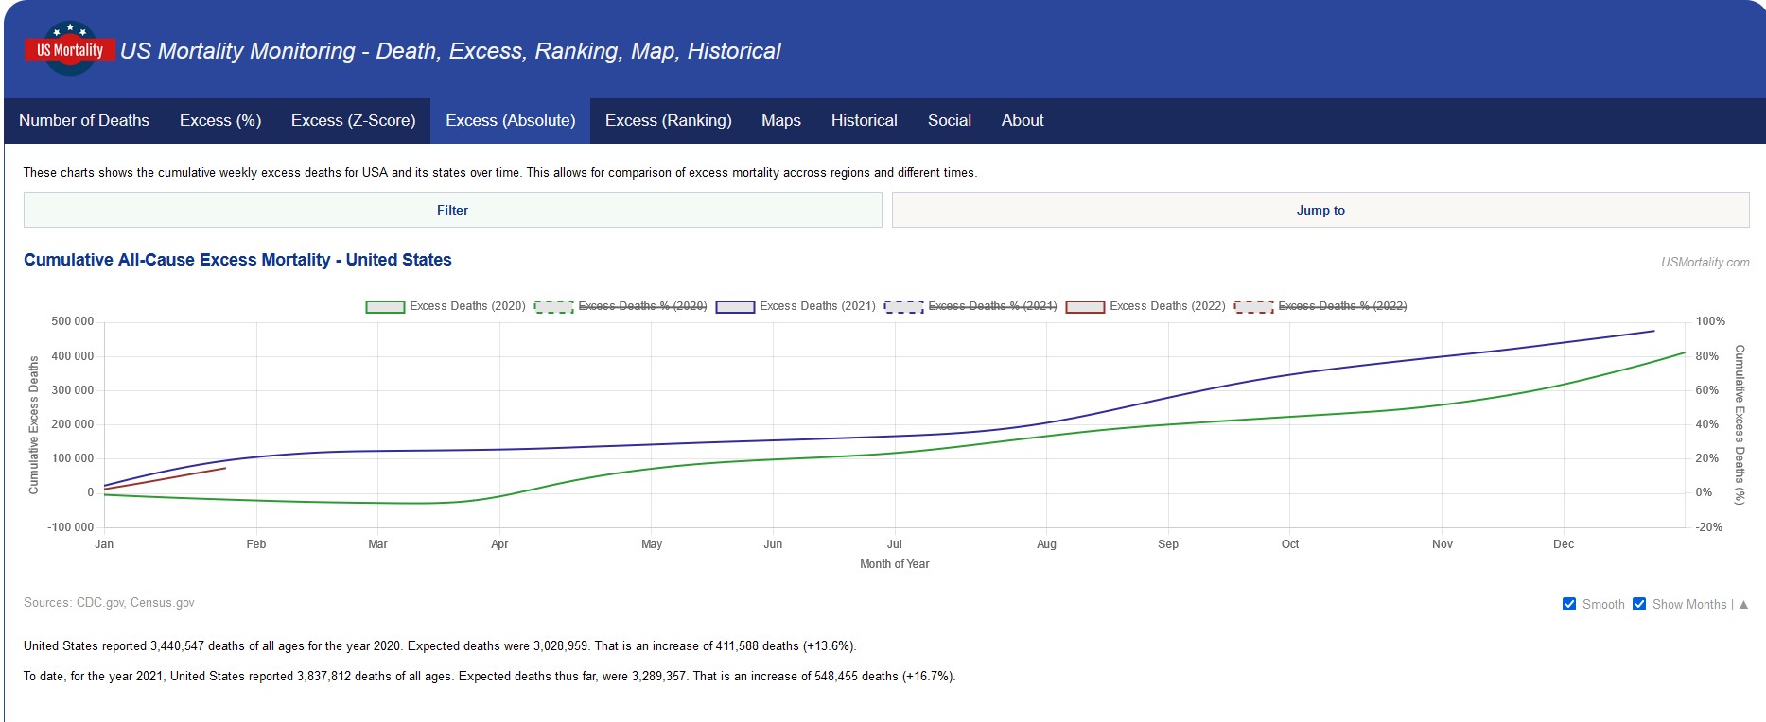Open the Historical tab
This screenshot has width=1766, height=722.
[864, 120]
